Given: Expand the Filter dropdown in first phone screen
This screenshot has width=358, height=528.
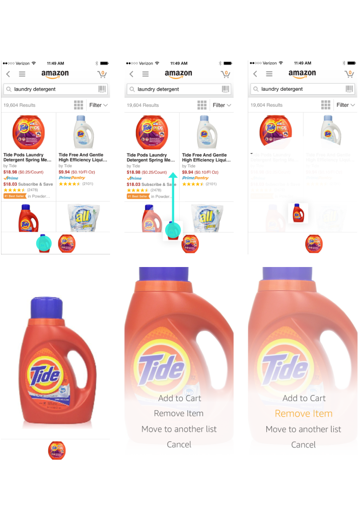Looking at the screenshot, I should point(98,105).
